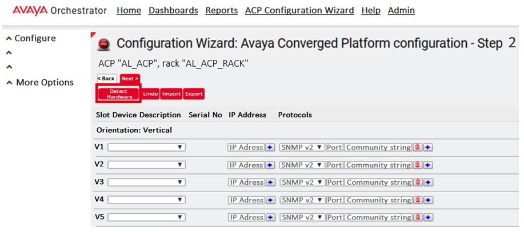
Task: Click the V1 Community string field
Action: 378,147
